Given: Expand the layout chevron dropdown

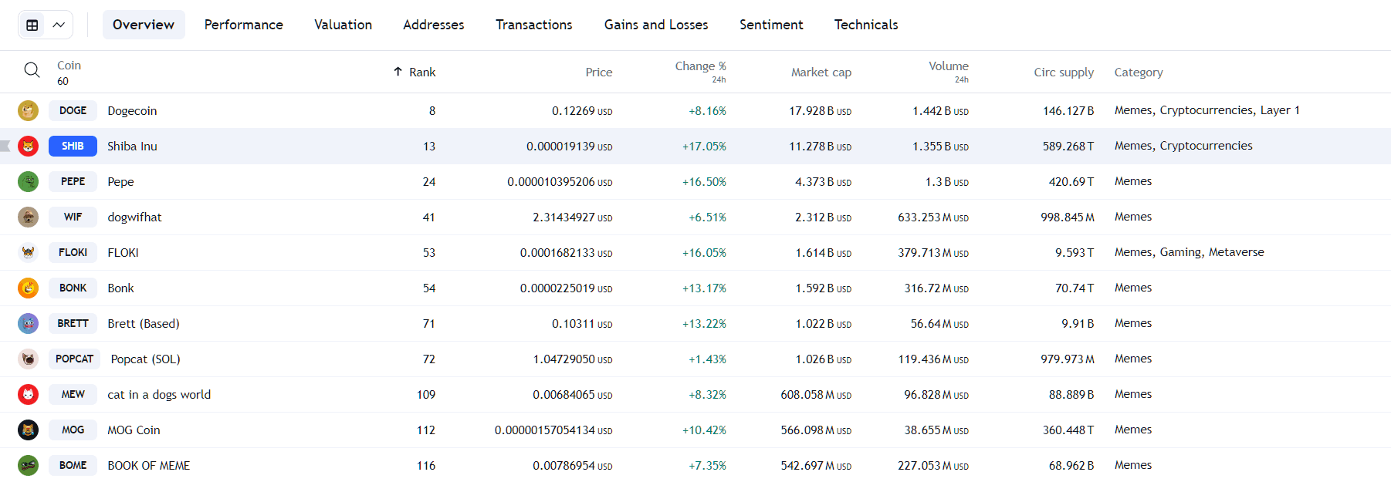Looking at the screenshot, I should tap(59, 25).
